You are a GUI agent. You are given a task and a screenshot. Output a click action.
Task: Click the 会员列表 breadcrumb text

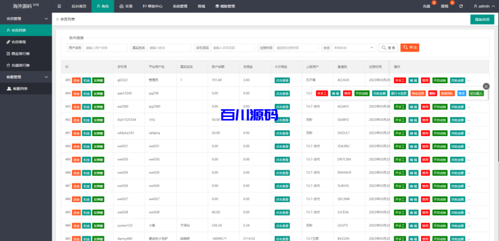click(x=67, y=19)
